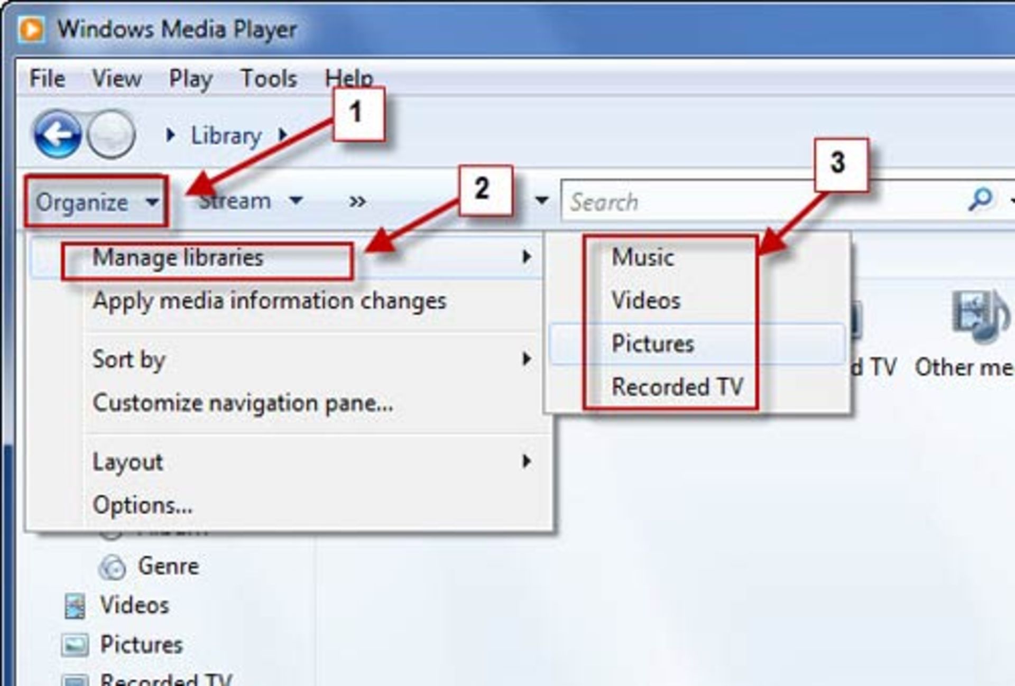
Task: Click Customize navigation pane
Action: [242, 403]
